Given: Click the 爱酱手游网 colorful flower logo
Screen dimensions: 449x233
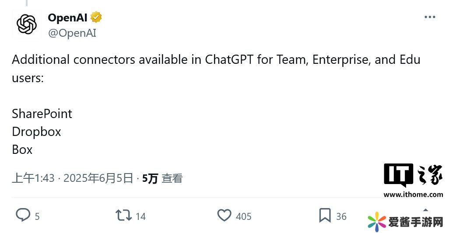Looking at the screenshot, I should (377, 222).
